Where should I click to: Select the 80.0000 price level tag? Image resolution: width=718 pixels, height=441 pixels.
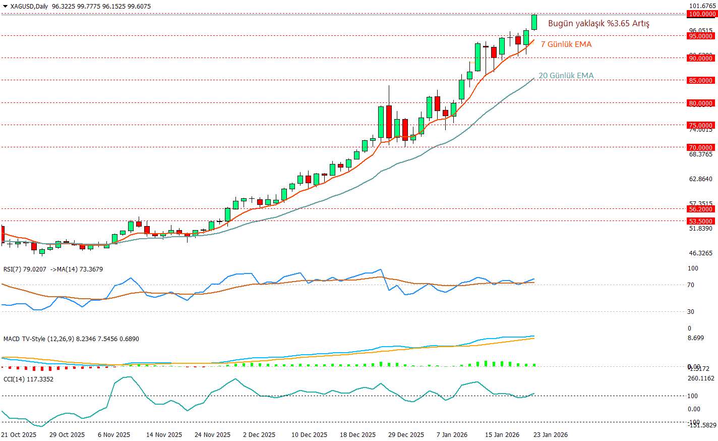(701, 103)
